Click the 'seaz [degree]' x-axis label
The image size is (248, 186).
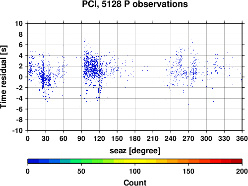[135, 151]
